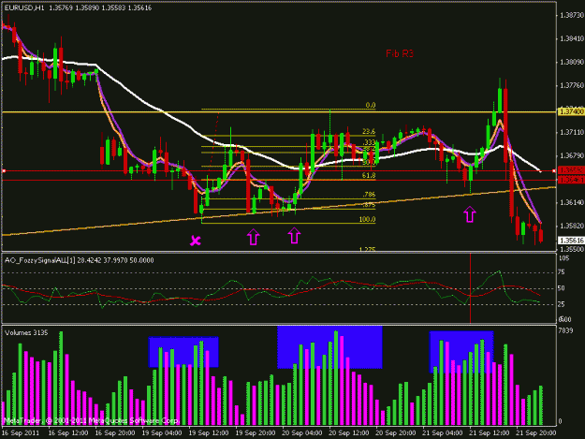This screenshot has height=439, width=585.
Task: Click the 1.35820 price scale value
Action: [x=572, y=226]
